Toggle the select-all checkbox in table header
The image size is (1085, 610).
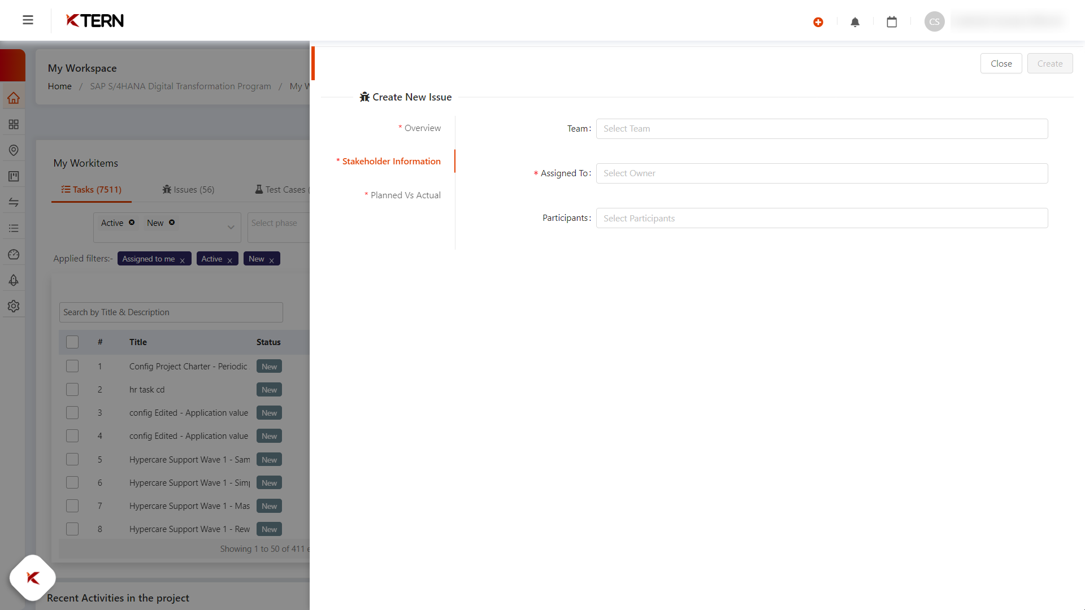(72, 342)
